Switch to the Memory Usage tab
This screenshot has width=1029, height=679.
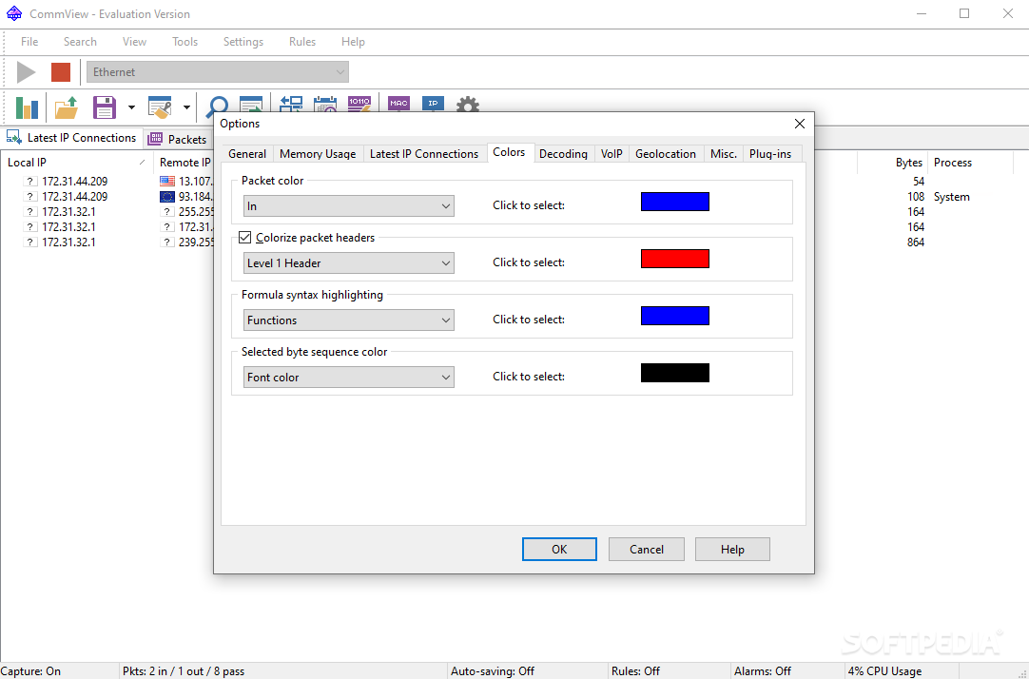318,153
